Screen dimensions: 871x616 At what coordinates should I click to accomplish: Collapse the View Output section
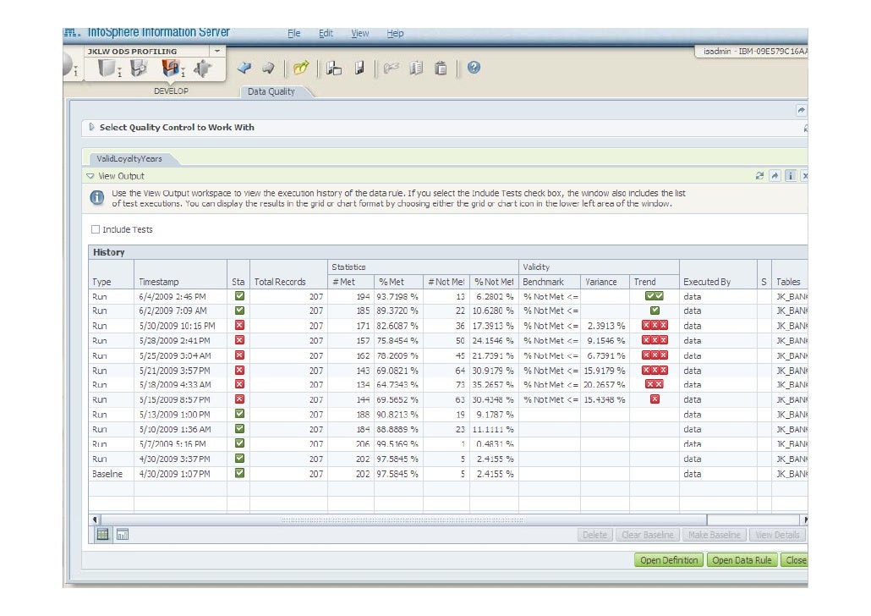[x=90, y=176]
